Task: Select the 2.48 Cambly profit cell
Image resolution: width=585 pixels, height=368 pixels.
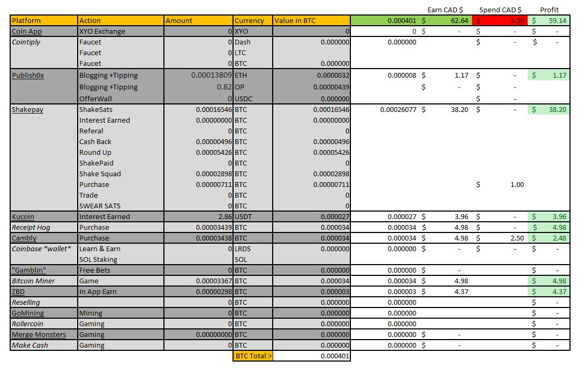Action: [x=549, y=238]
